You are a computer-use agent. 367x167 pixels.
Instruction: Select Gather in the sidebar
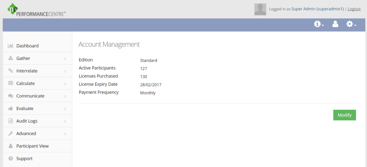pos(37,58)
